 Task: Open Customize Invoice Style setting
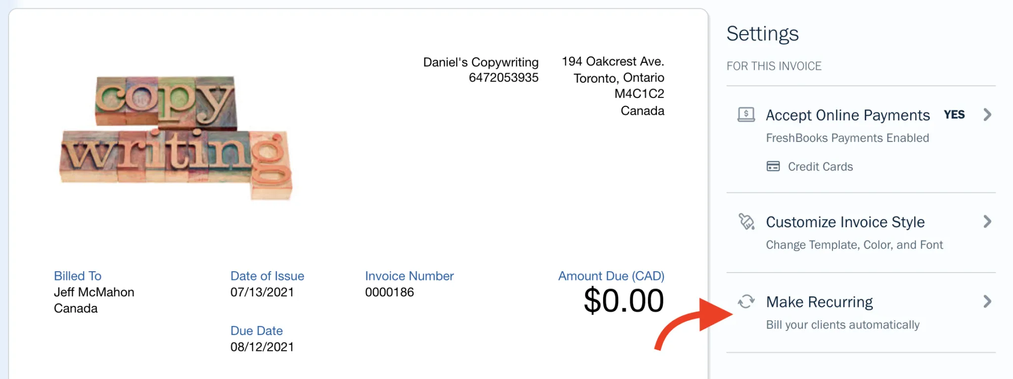click(x=845, y=222)
